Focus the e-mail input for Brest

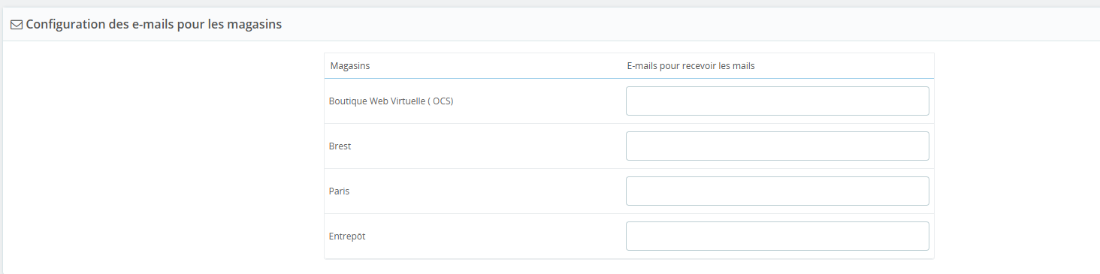[x=778, y=146]
